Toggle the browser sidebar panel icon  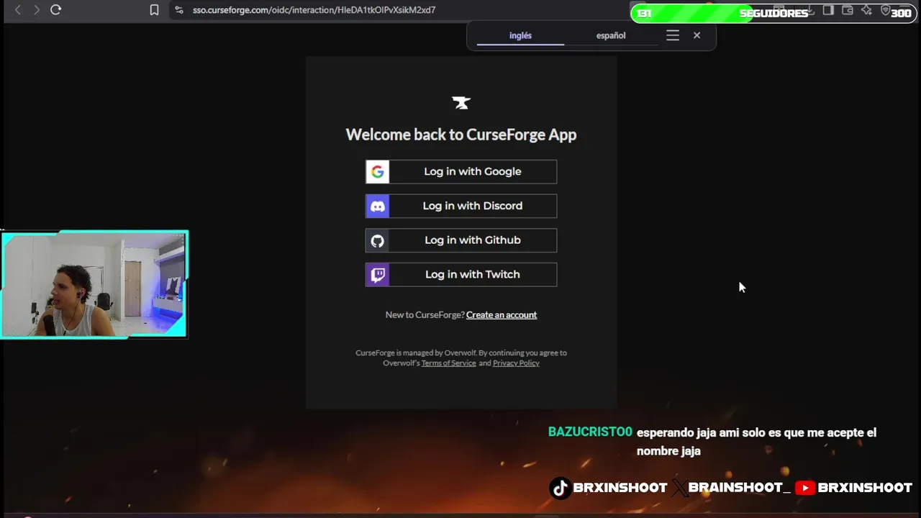click(828, 10)
